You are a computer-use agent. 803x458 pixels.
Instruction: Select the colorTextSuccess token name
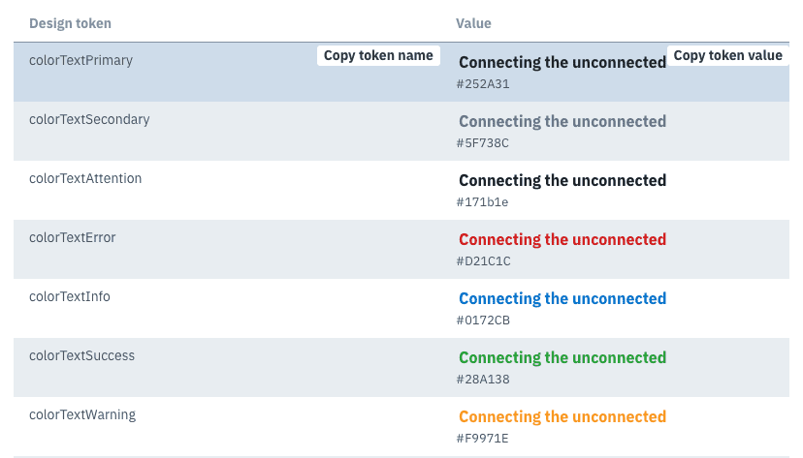tap(82, 355)
